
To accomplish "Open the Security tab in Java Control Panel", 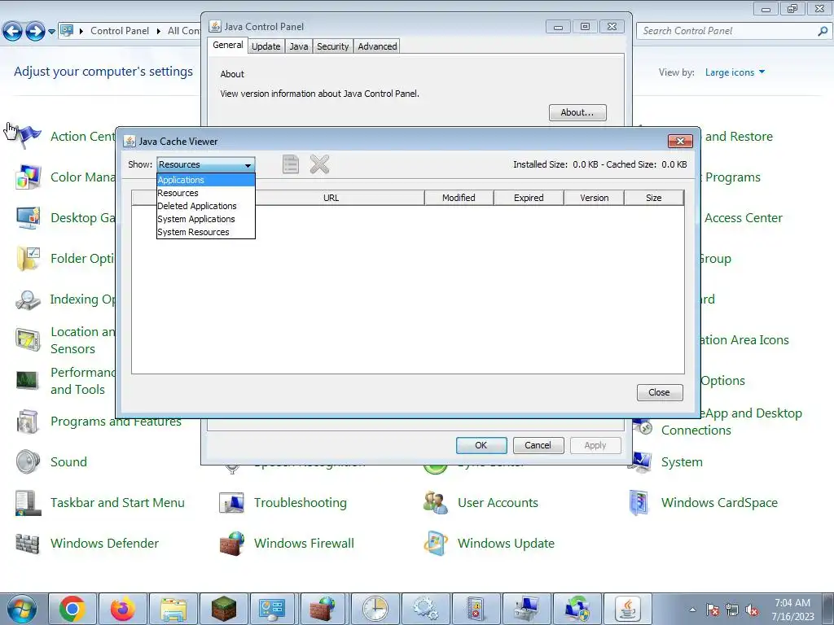I will pos(333,46).
